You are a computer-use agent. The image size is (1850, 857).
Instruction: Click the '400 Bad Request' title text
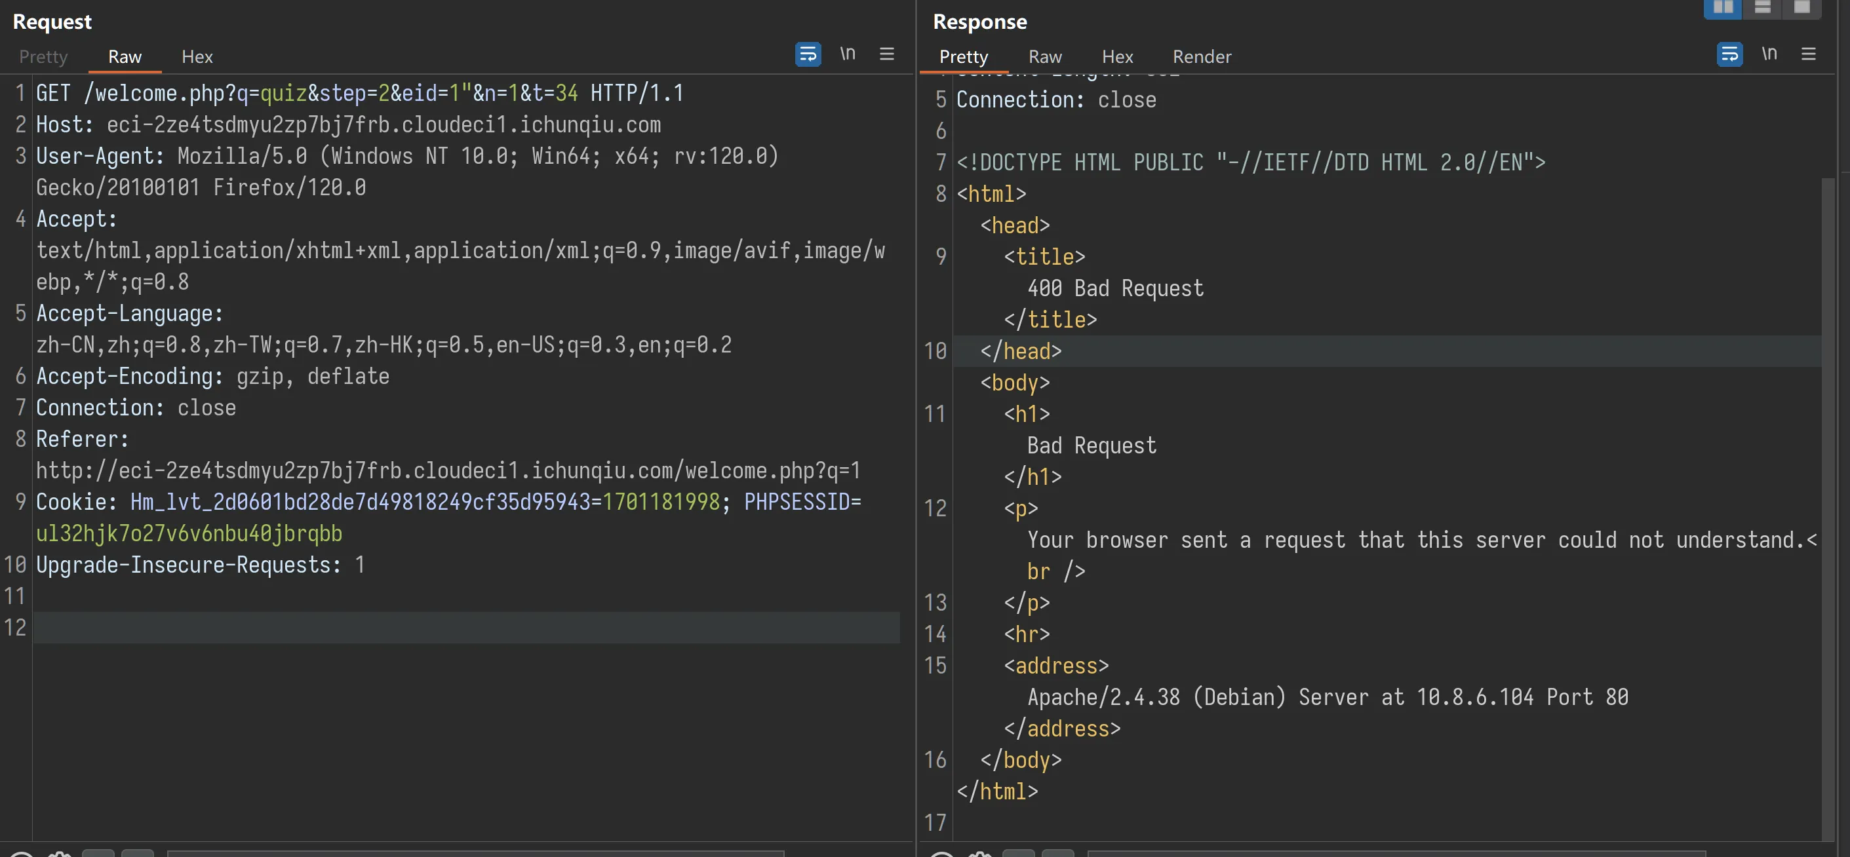1115,288
